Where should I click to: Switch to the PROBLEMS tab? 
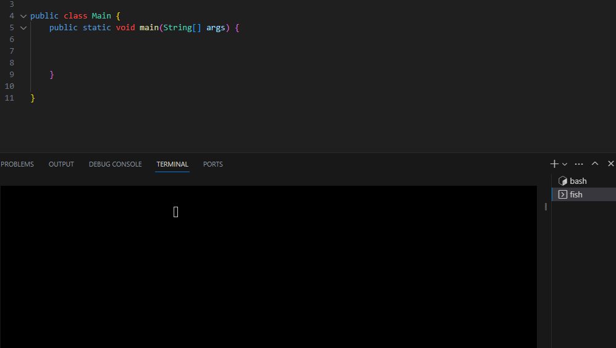pos(17,164)
